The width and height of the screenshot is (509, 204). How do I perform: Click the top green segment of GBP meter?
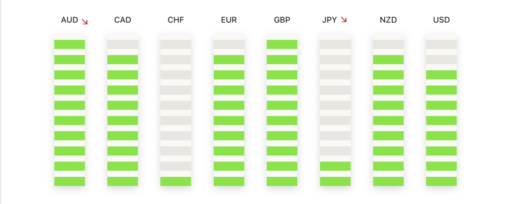282,44
